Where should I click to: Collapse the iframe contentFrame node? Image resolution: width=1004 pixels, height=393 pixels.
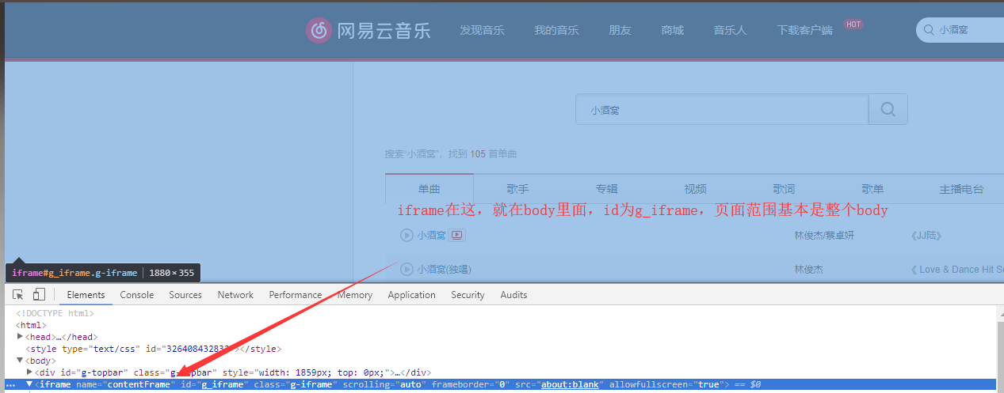coord(30,384)
